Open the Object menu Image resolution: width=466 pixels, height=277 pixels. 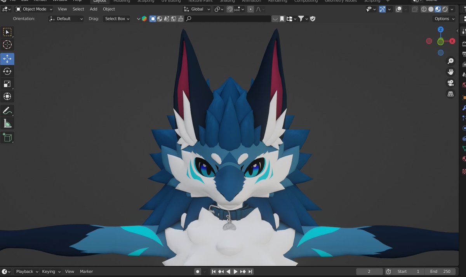point(109,9)
